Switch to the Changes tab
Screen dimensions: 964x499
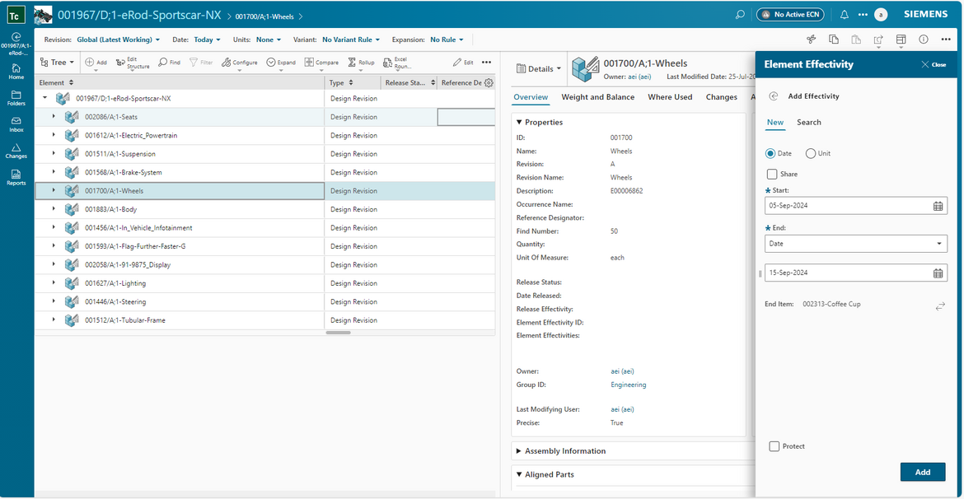tap(721, 96)
